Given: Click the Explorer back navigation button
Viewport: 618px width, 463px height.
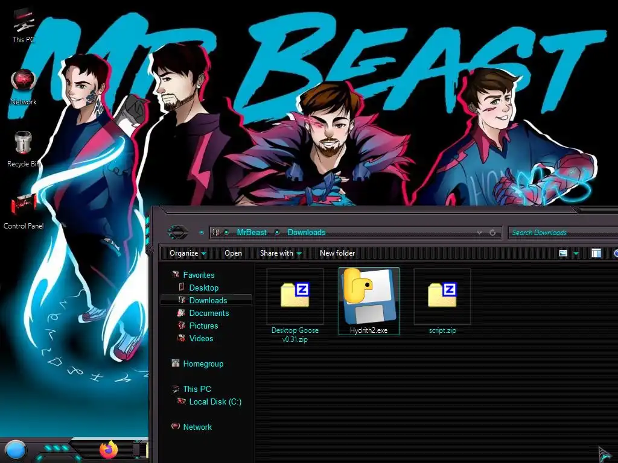Looking at the screenshot, I should 177,232.
